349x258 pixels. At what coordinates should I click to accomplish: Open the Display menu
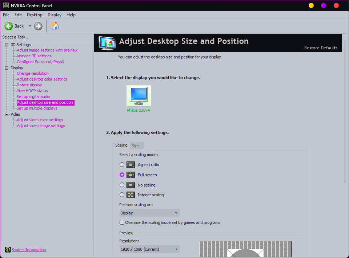55,15
